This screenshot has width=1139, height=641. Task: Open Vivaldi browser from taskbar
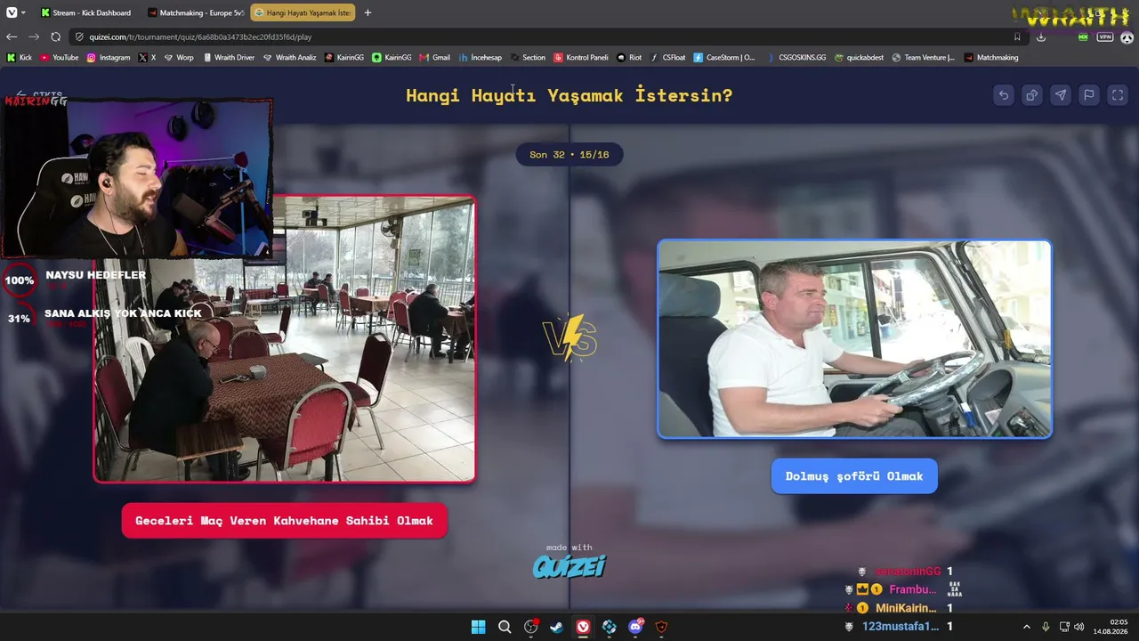(x=583, y=627)
